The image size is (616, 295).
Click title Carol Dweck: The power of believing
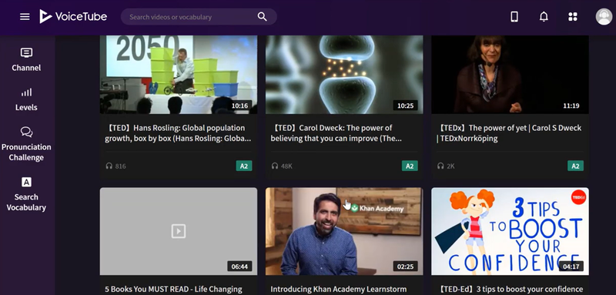click(x=336, y=133)
